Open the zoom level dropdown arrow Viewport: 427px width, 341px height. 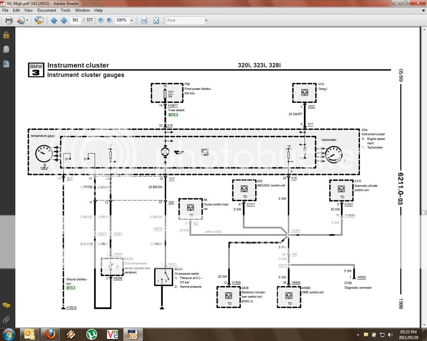point(131,20)
